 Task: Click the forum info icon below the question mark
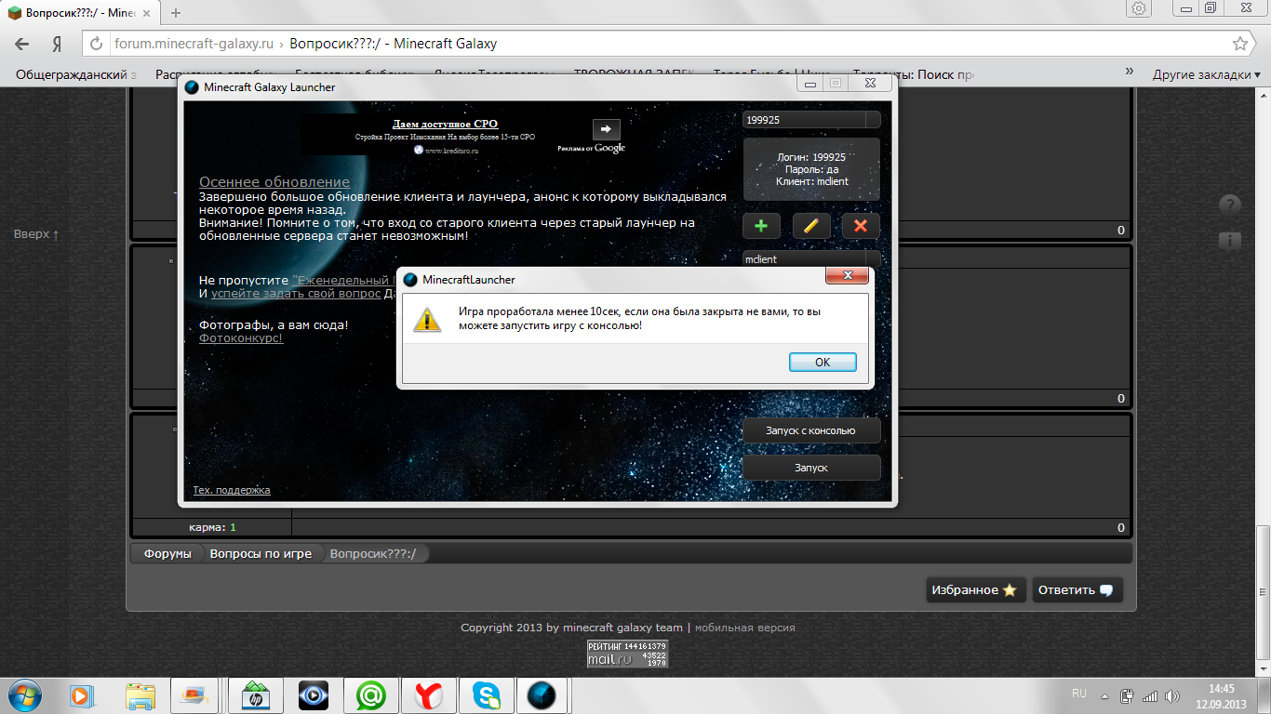click(1229, 242)
